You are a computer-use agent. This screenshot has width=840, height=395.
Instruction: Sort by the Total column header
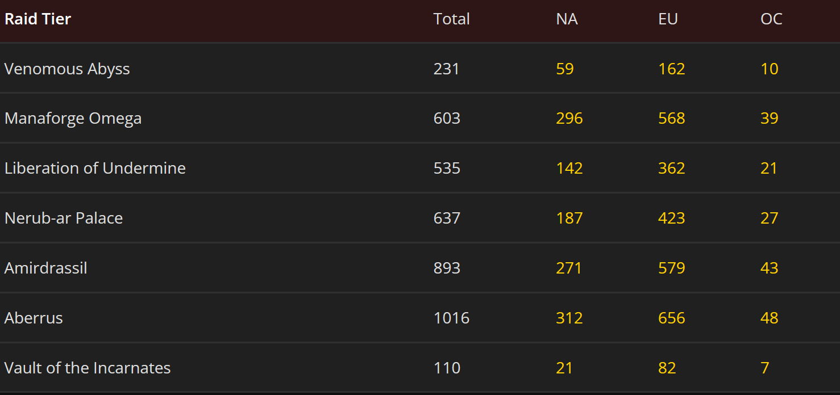(452, 19)
